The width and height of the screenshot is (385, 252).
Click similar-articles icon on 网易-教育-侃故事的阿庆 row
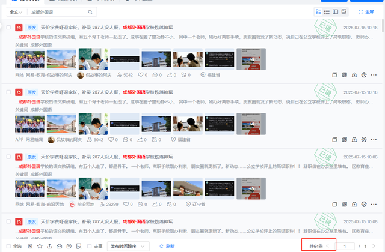pos(345,75)
